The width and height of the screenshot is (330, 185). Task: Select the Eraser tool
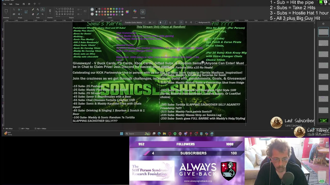pyautogui.click(x=33, y=14)
